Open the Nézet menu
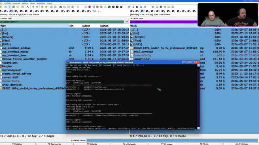The width and height of the screenshot is (259, 145). point(32,3)
